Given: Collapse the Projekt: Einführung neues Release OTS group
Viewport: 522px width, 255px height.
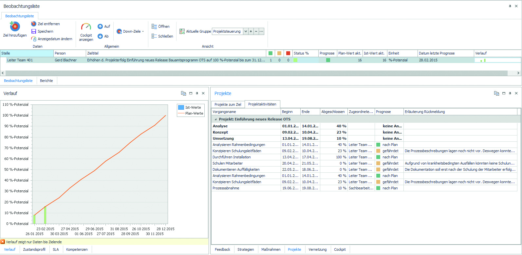Looking at the screenshot, I should click(215, 119).
